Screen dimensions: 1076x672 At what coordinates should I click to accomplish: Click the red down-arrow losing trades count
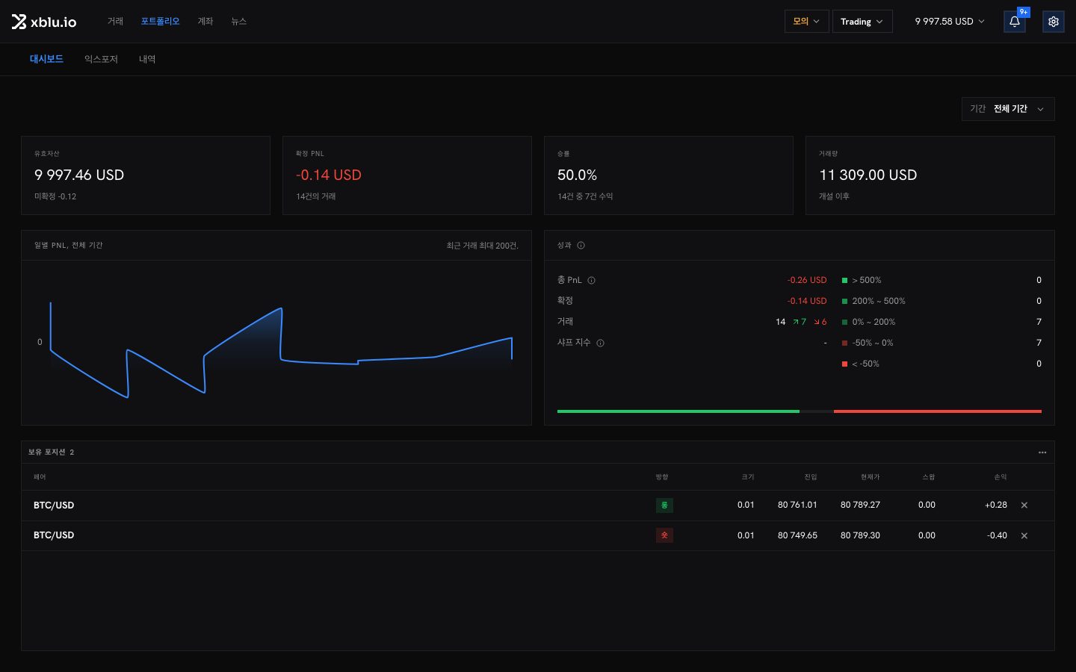820,322
